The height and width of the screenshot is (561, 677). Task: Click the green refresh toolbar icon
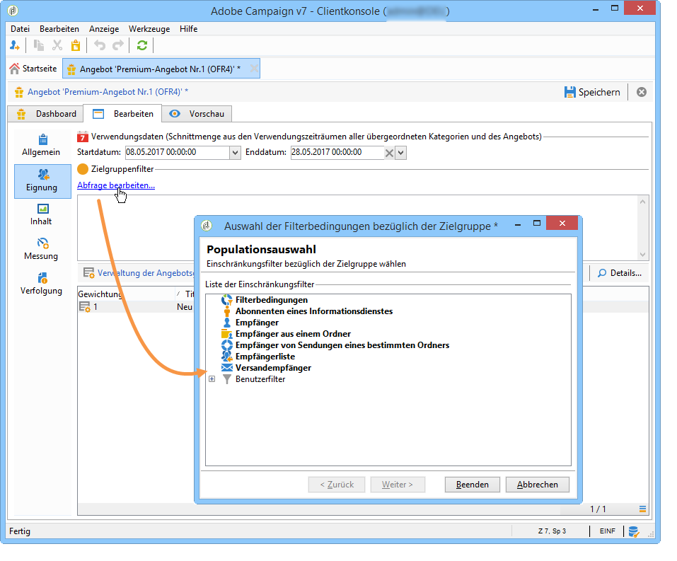(142, 45)
